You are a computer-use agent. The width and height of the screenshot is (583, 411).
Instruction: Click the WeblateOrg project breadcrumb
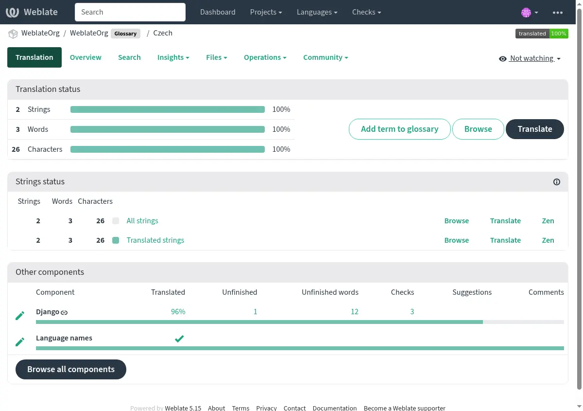40,33
